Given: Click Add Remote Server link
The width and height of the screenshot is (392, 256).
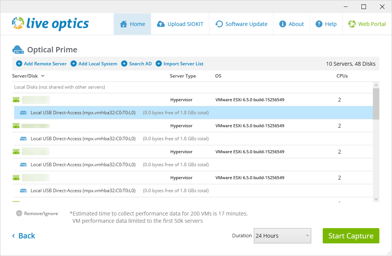Looking at the screenshot, I should pos(45,64).
